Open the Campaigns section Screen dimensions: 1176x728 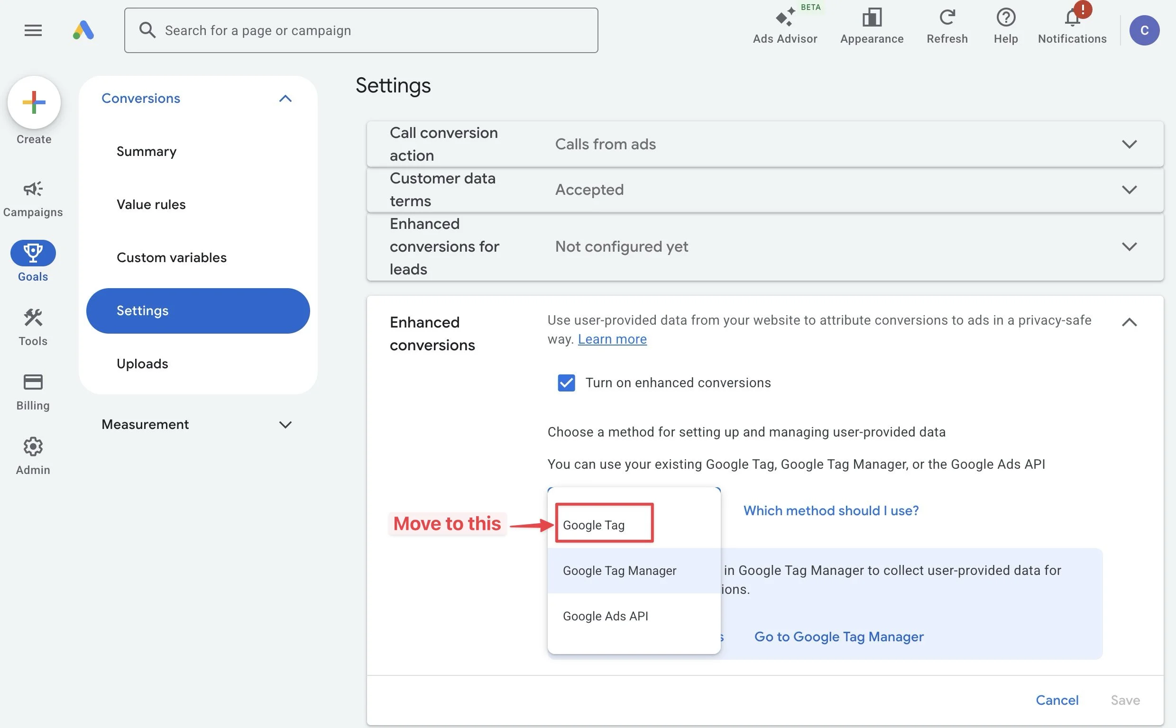(x=33, y=198)
